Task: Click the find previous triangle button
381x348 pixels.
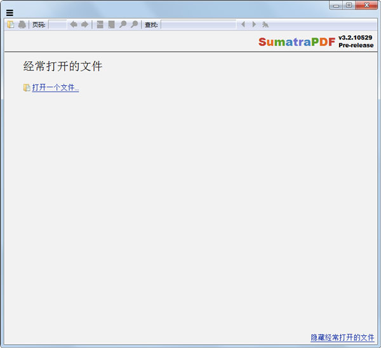Action: coord(243,25)
